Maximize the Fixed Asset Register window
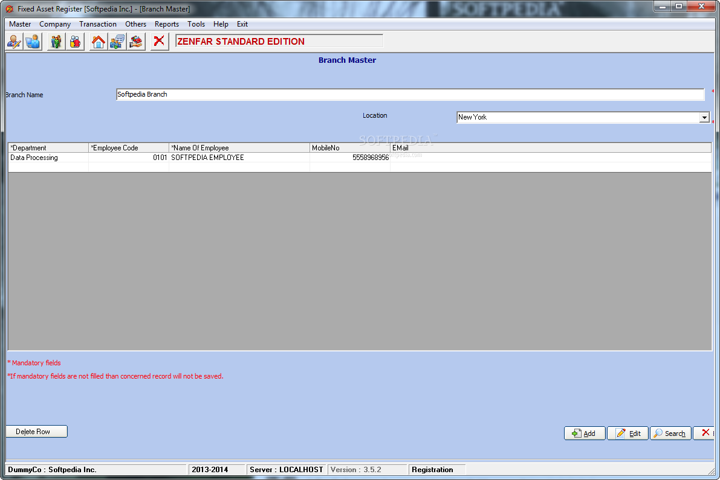This screenshot has height=480, width=720. (679, 7)
